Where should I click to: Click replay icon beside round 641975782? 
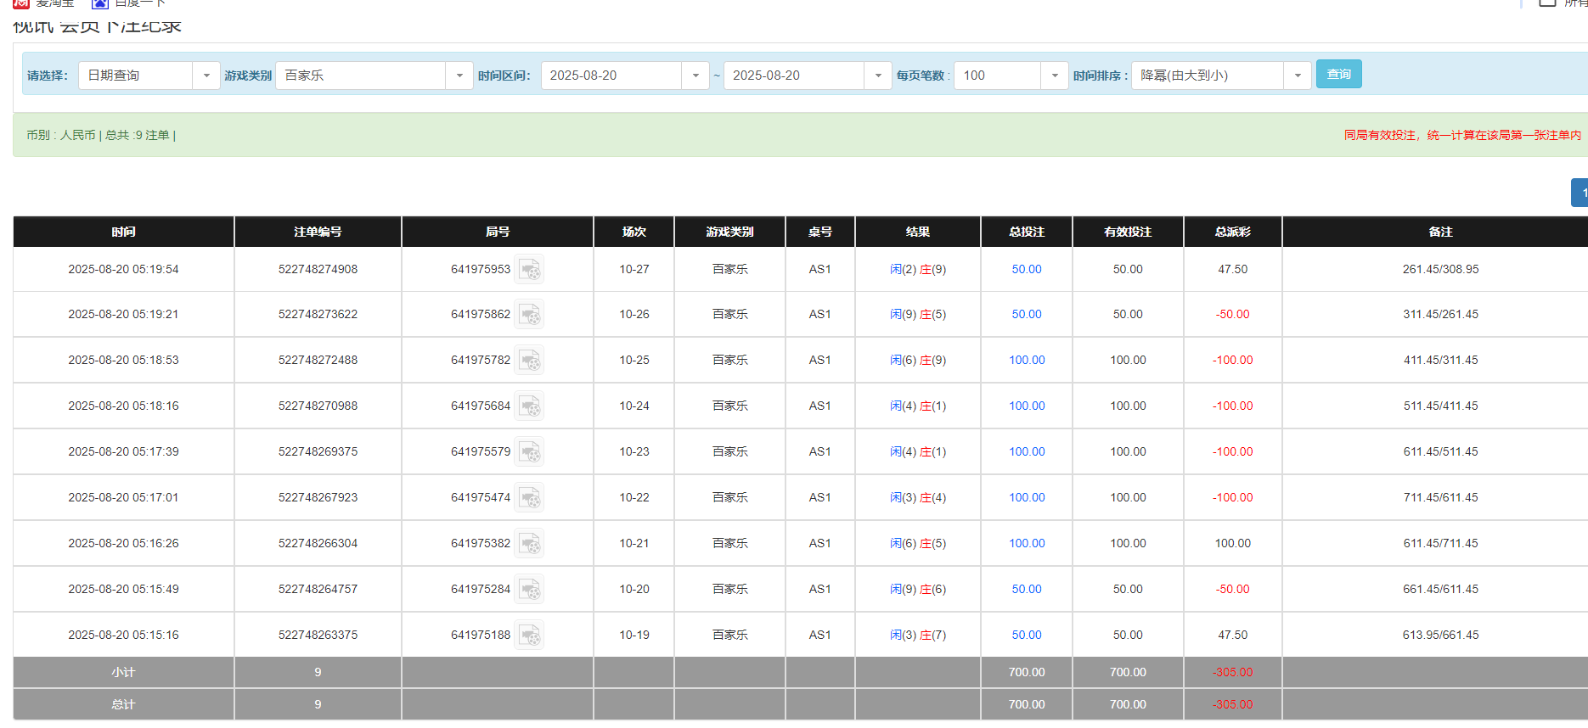coord(529,361)
